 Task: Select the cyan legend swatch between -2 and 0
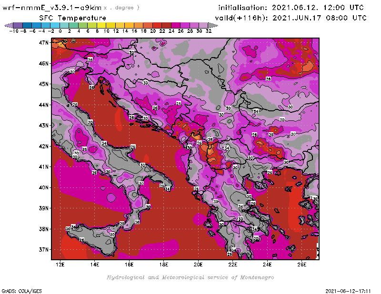(x=55, y=25)
